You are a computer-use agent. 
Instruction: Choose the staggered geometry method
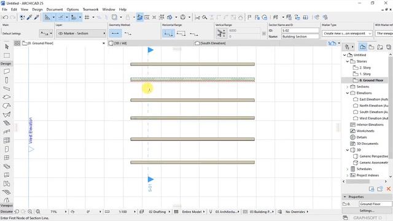[x=128, y=33]
